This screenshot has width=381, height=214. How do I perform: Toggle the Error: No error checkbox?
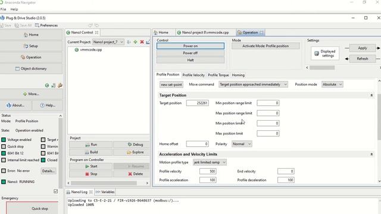(4, 171)
